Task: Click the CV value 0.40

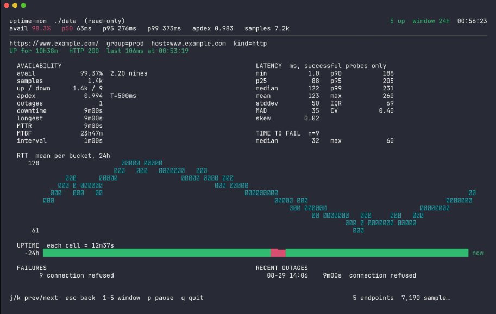Action: click(386, 111)
